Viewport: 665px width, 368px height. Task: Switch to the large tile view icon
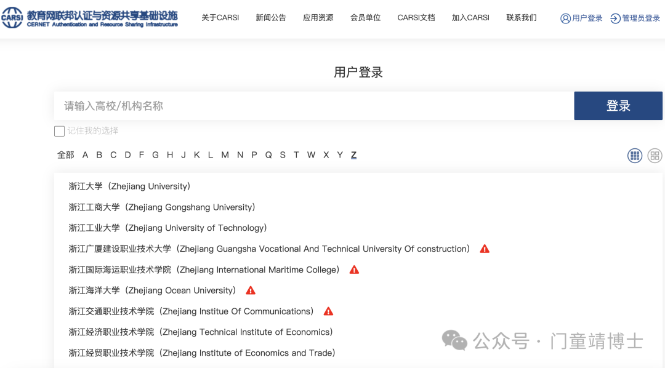click(655, 156)
